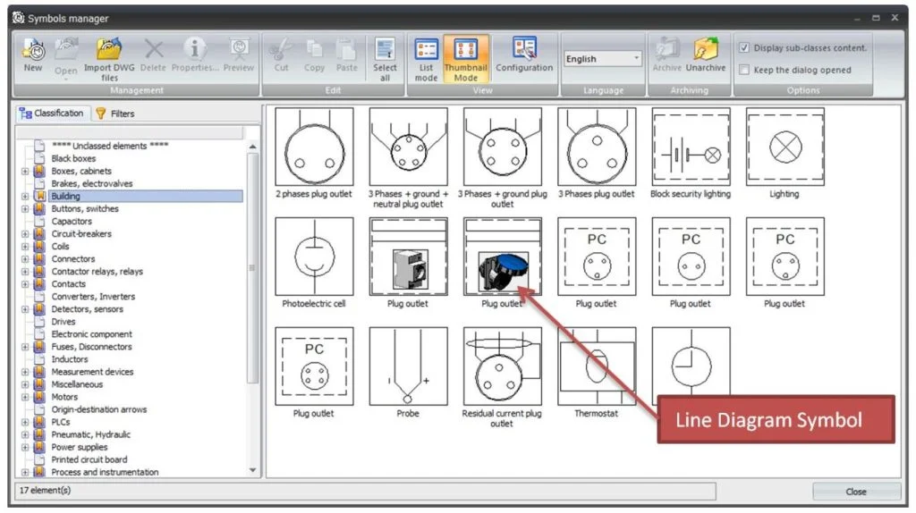The width and height of the screenshot is (916, 513).
Task: Select Drives in the tree
Action: [64, 322]
